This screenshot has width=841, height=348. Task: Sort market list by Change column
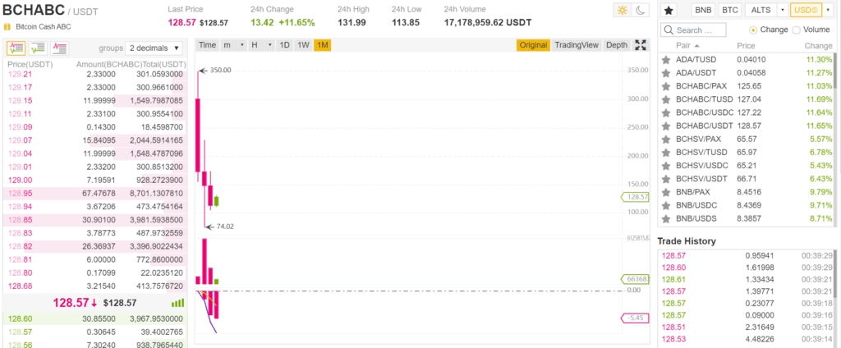click(x=819, y=46)
